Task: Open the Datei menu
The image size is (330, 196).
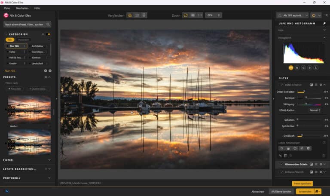Action: click(x=7, y=8)
